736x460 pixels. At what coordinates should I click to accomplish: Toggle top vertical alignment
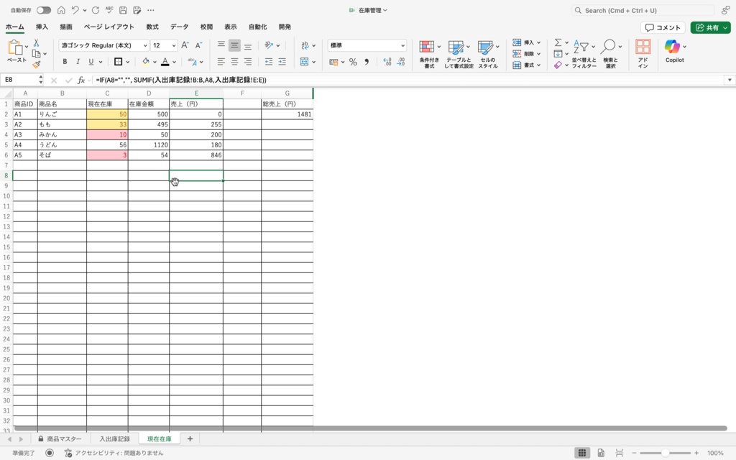[x=221, y=45]
